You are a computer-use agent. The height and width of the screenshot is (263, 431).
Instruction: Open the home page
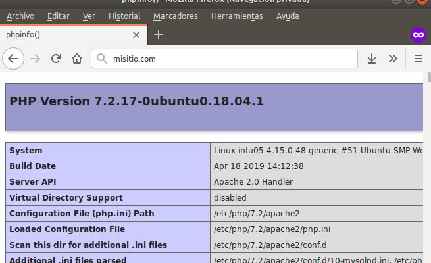tap(77, 59)
